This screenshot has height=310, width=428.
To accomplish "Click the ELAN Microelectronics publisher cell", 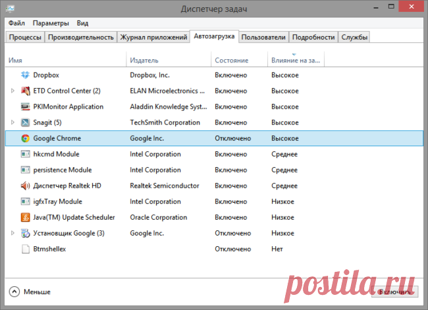I will tap(167, 91).
